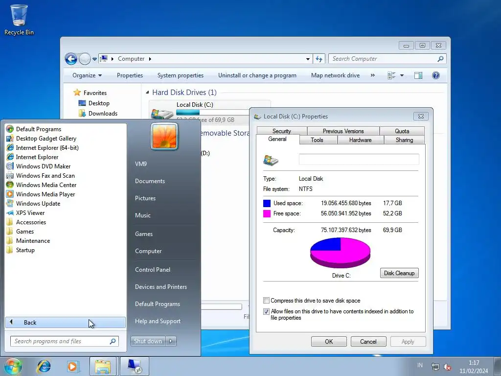Open the remote desktop taskbar icon
This screenshot has width=501, height=376.
coord(134,366)
